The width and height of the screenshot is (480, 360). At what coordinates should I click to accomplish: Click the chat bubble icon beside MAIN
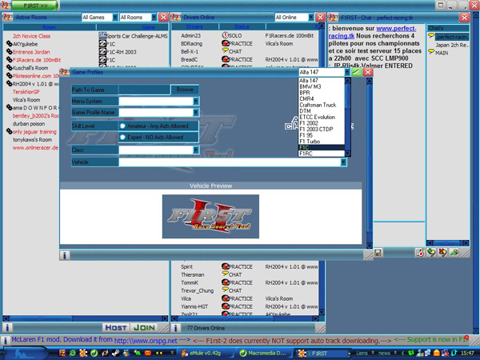click(431, 52)
